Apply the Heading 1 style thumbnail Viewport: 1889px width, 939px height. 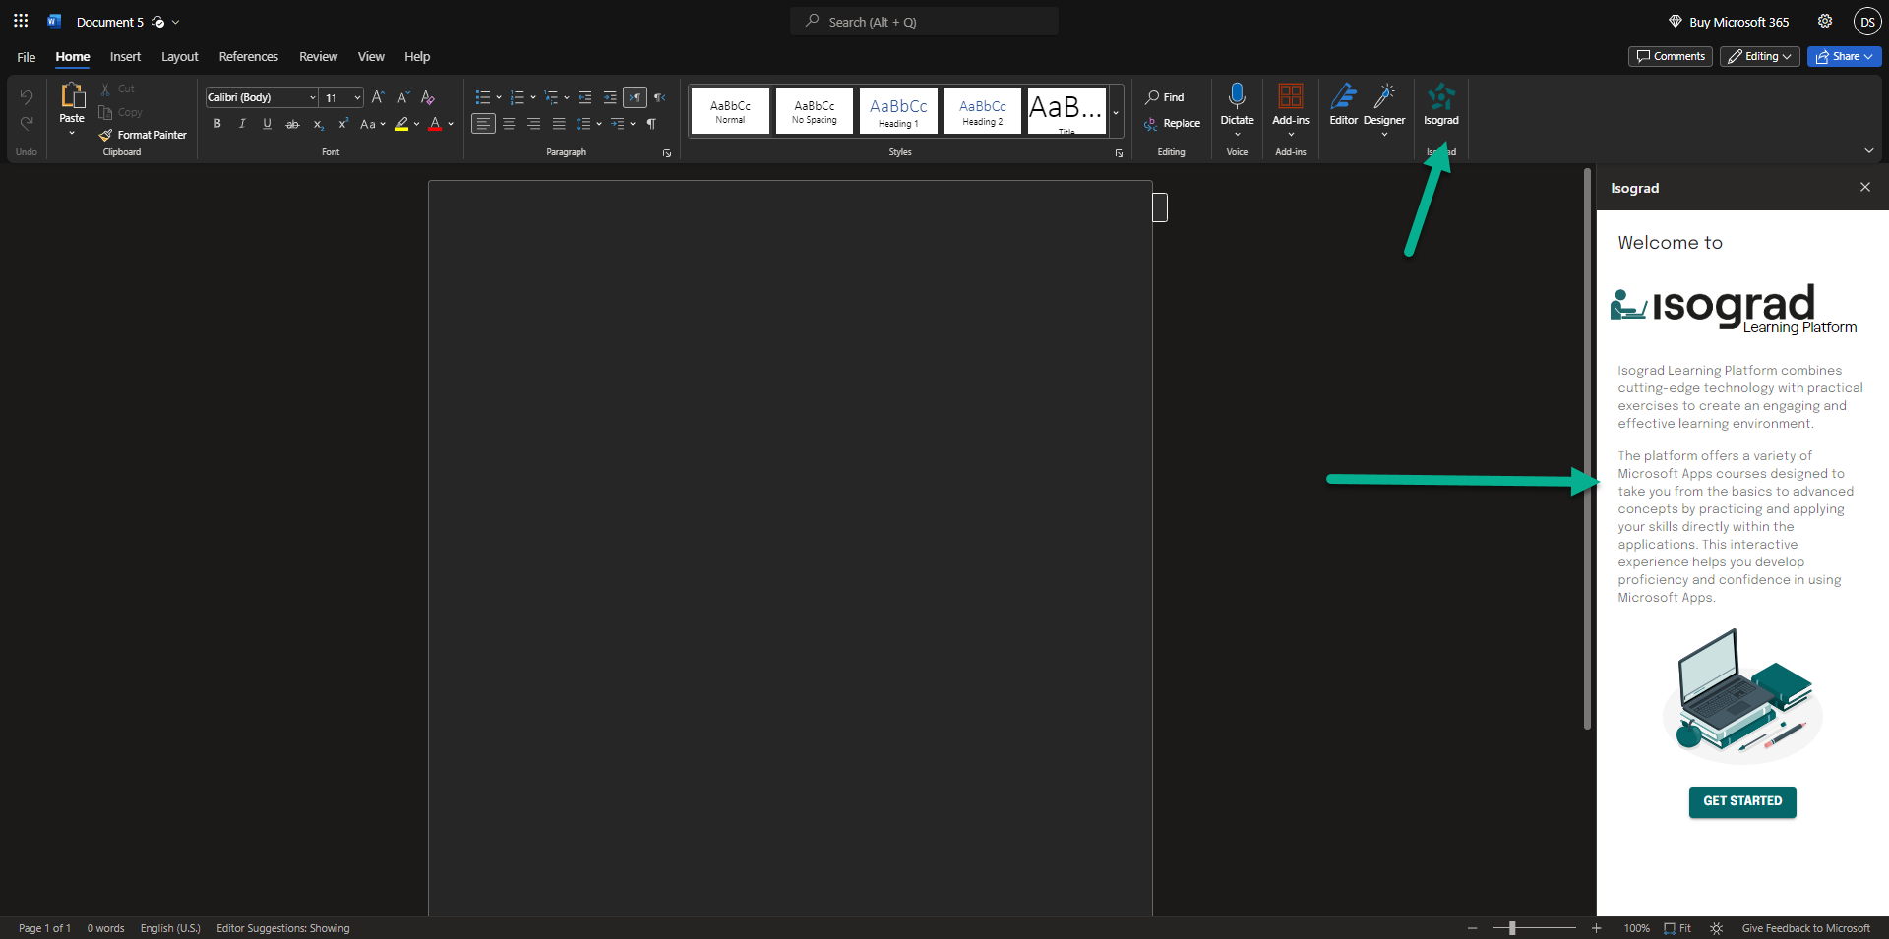[898, 111]
